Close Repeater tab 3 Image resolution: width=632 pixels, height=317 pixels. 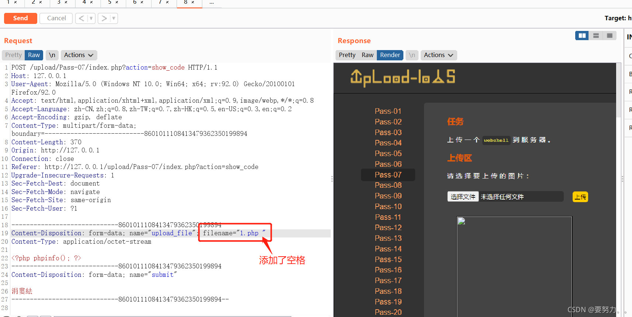[66, 2]
